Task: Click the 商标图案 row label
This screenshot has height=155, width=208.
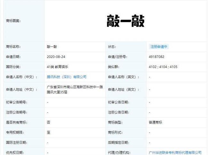Action: coord(13,21)
